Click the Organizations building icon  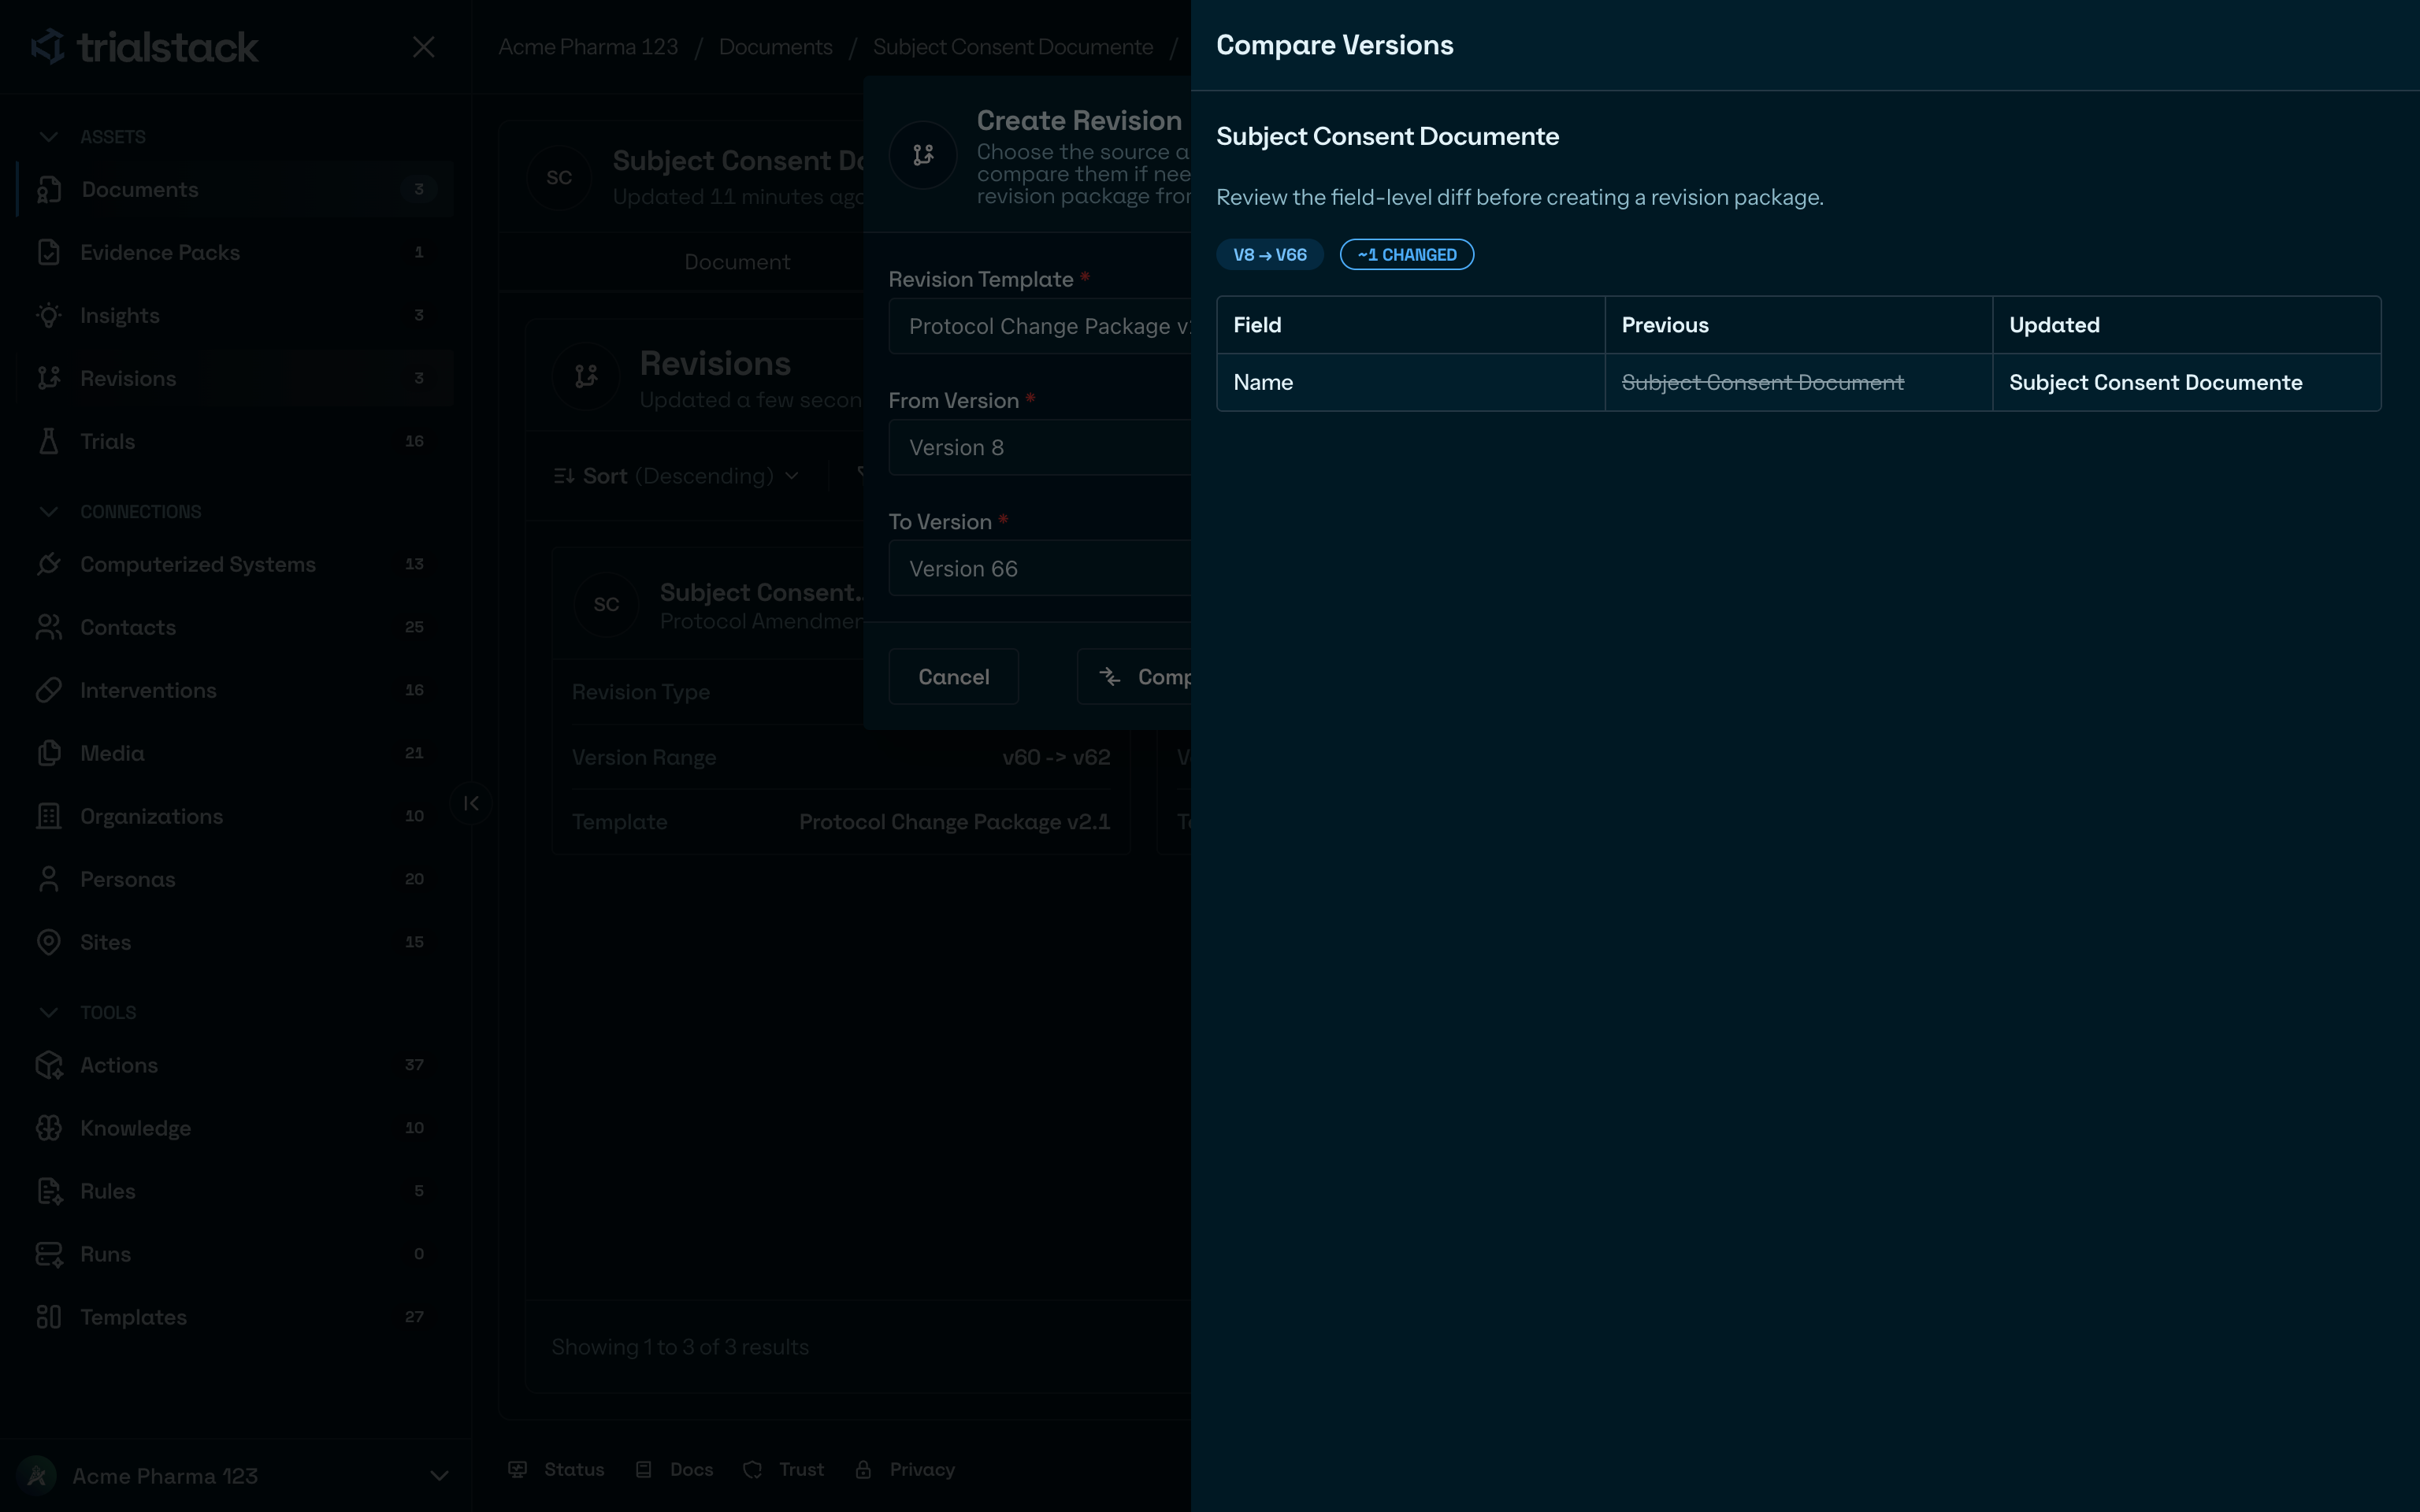click(49, 816)
